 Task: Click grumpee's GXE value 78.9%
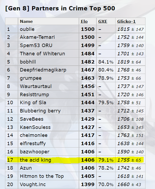click(106, 78)
